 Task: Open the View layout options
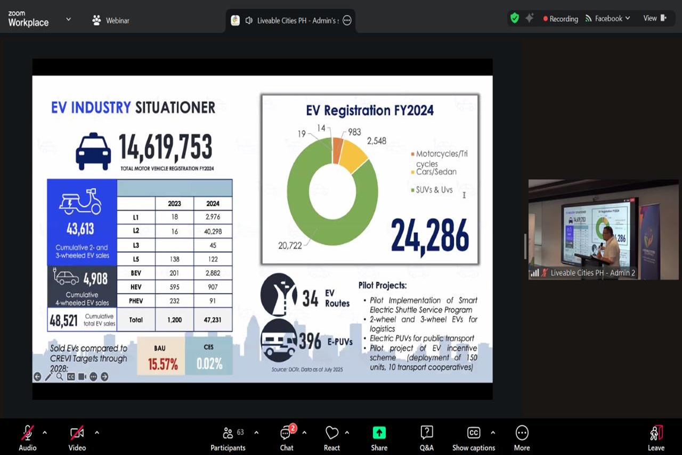point(654,19)
